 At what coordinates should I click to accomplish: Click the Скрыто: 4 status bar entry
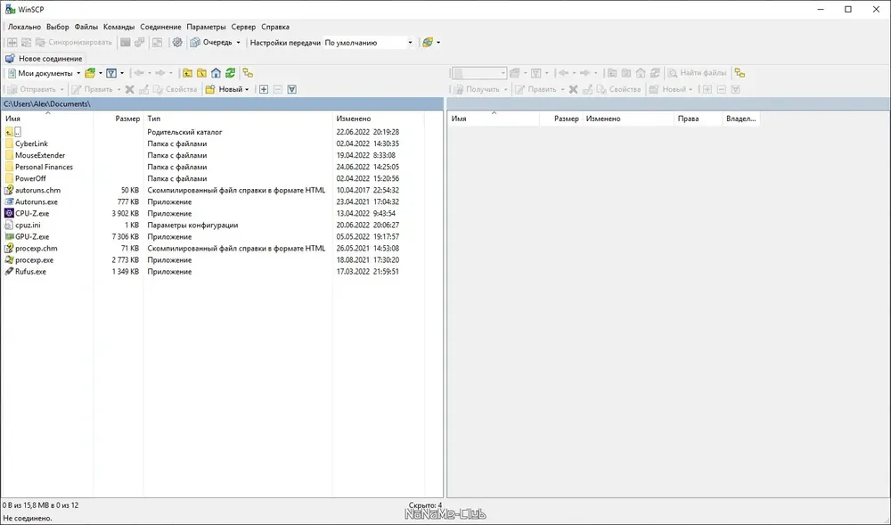pos(425,505)
